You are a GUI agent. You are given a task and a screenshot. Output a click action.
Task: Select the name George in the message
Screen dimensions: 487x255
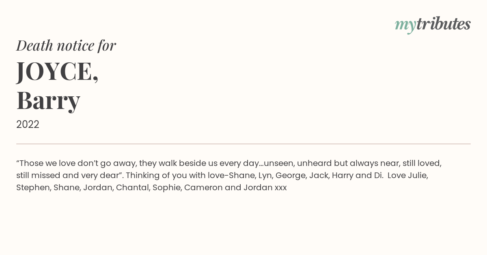coord(291,176)
